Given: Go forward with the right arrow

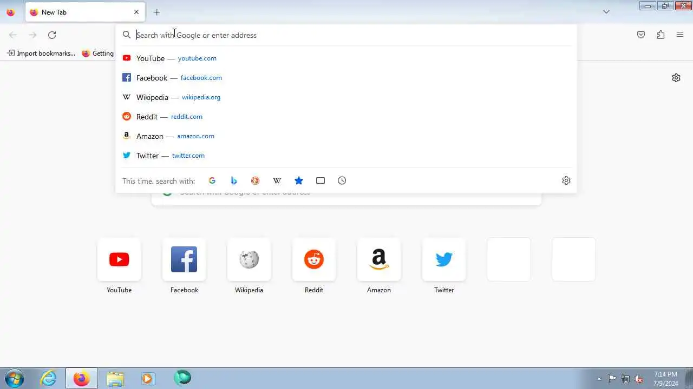Looking at the screenshot, I should pyautogui.click(x=32, y=35).
